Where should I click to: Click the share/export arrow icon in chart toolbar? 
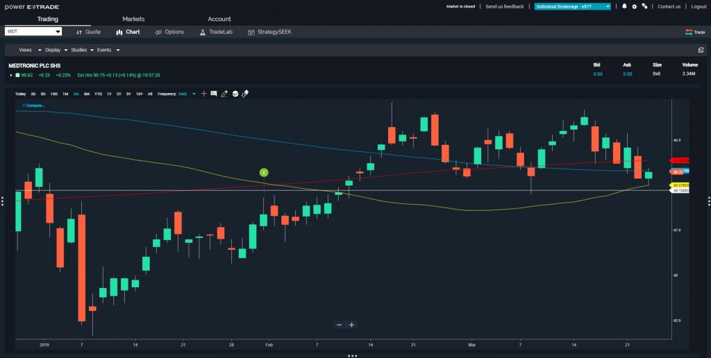(245, 94)
